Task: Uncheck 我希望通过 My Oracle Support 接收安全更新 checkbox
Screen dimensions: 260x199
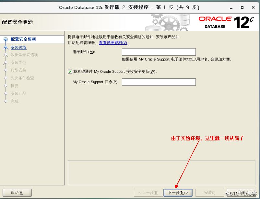Action: [70, 72]
